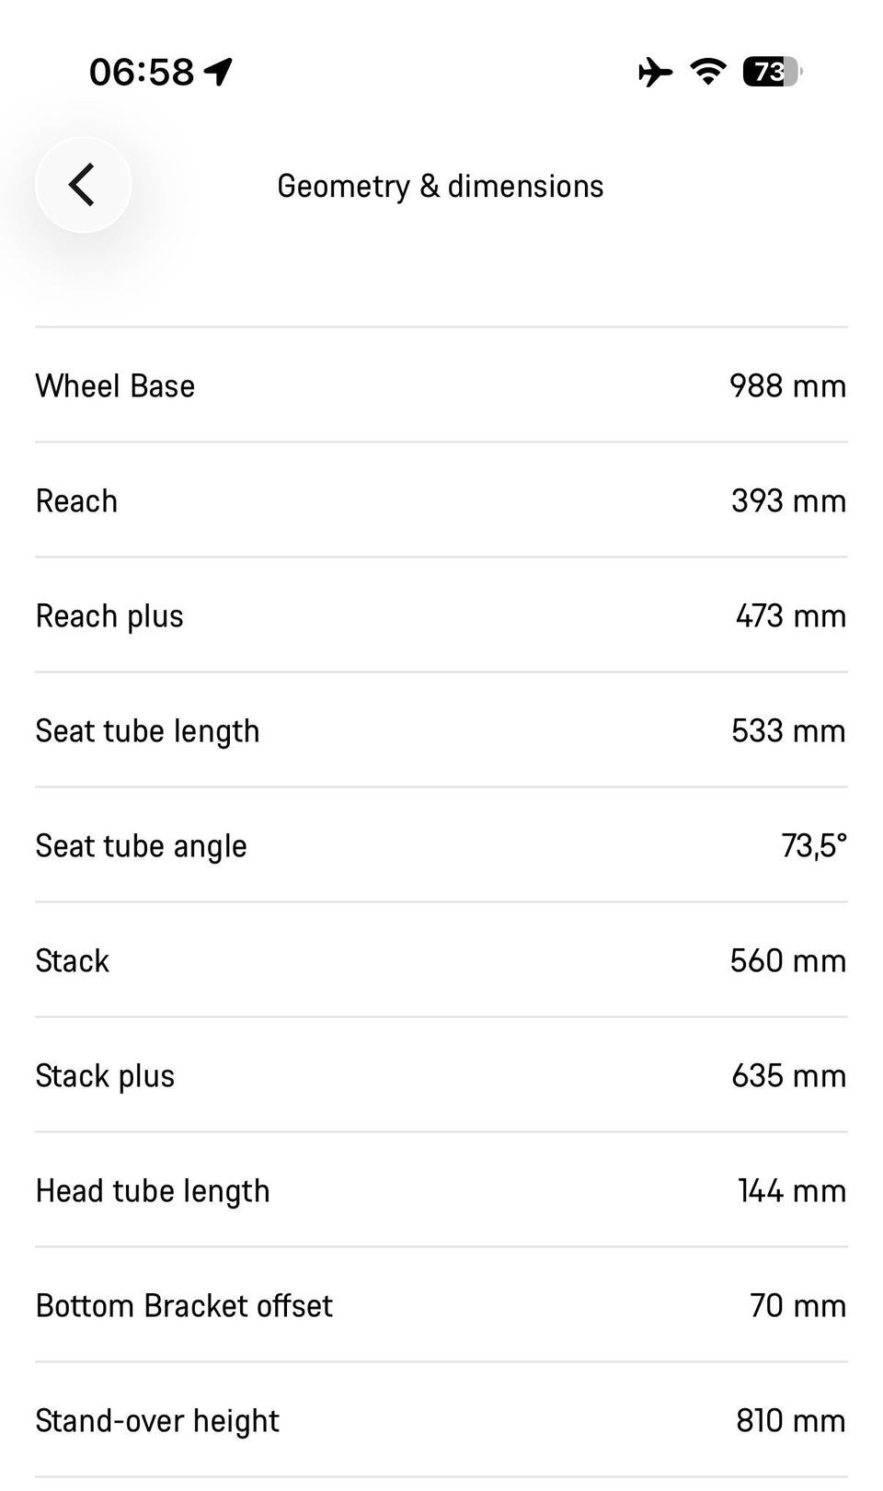Tap the location arrow icon
The image size is (883, 1491).
[x=219, y=72]
